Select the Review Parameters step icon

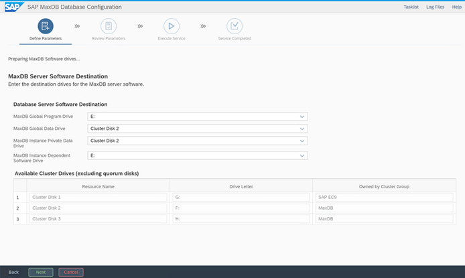coord(109,26)
